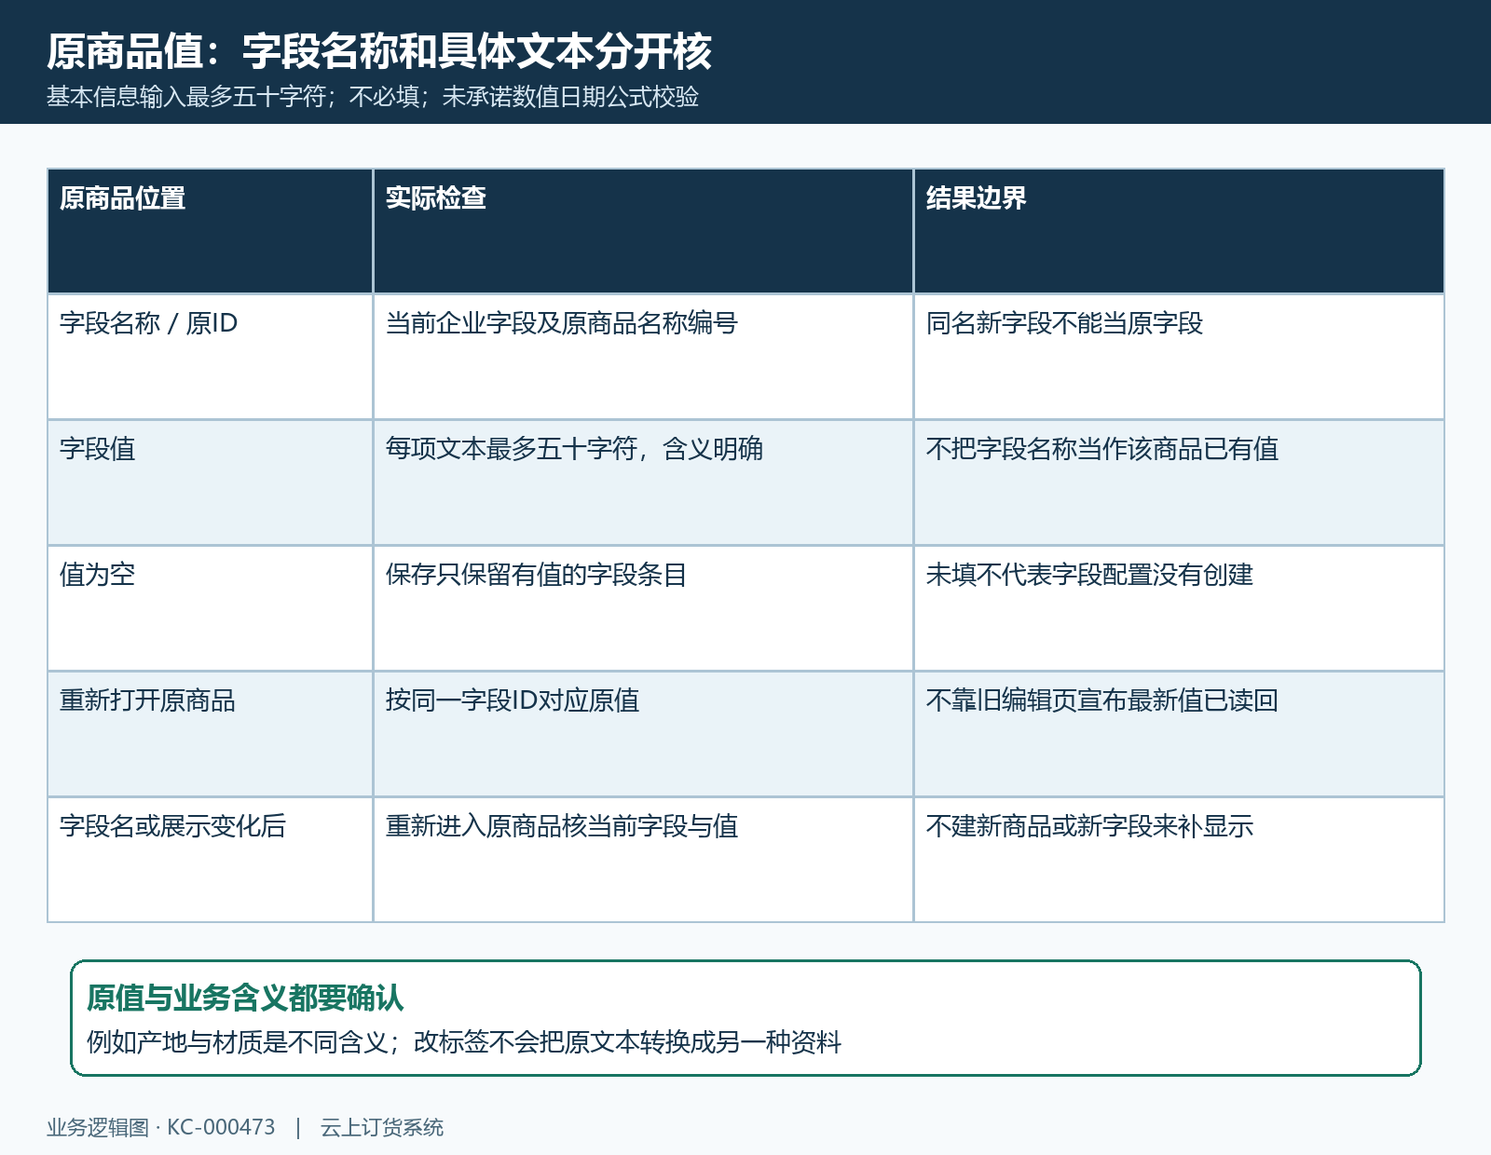Select the 字段名或展示变化后 row label
Image resolution: width=1491 pixels, height=1155 pixels.
[x=211, y=860]
